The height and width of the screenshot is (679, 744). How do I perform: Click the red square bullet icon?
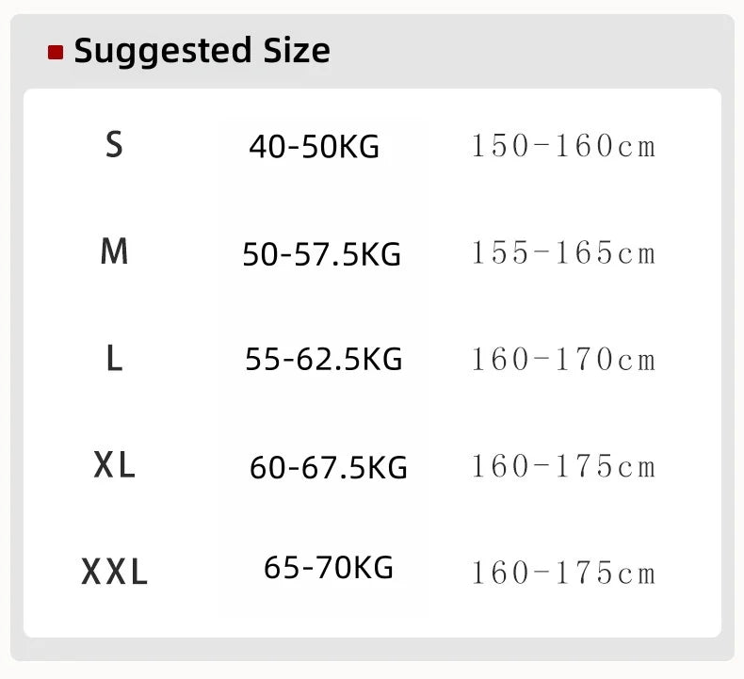tap(56, 52)
